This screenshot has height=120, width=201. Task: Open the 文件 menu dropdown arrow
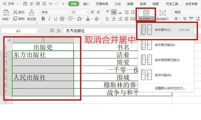[17, 4]
